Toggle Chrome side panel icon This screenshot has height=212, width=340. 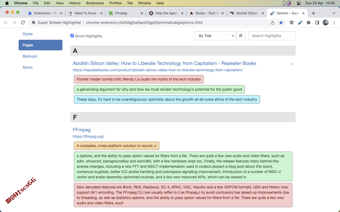click(317, 23)
